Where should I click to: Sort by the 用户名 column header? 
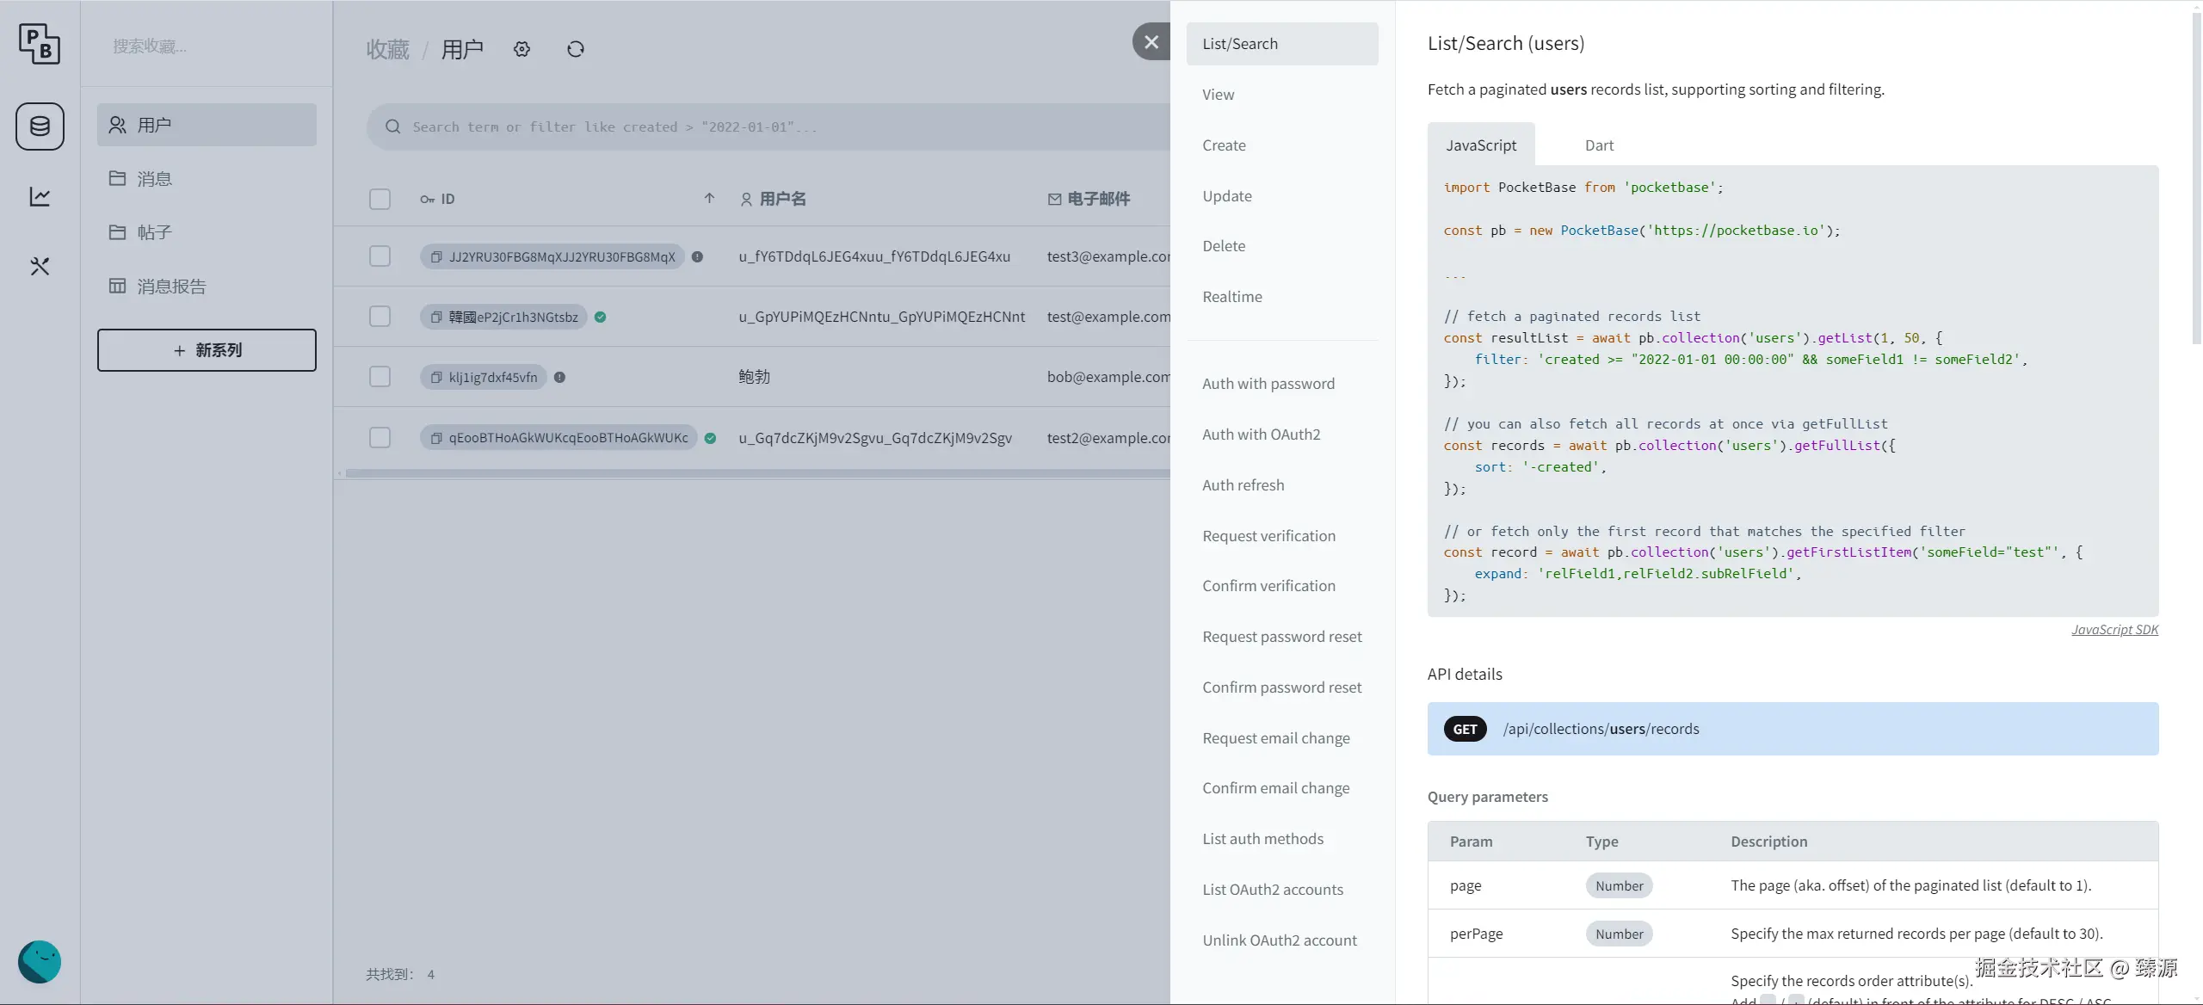point(782,200)
